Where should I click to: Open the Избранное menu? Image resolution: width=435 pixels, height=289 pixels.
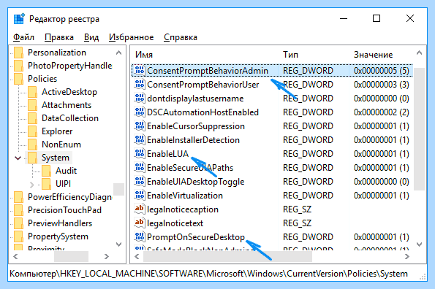(131, 37)
